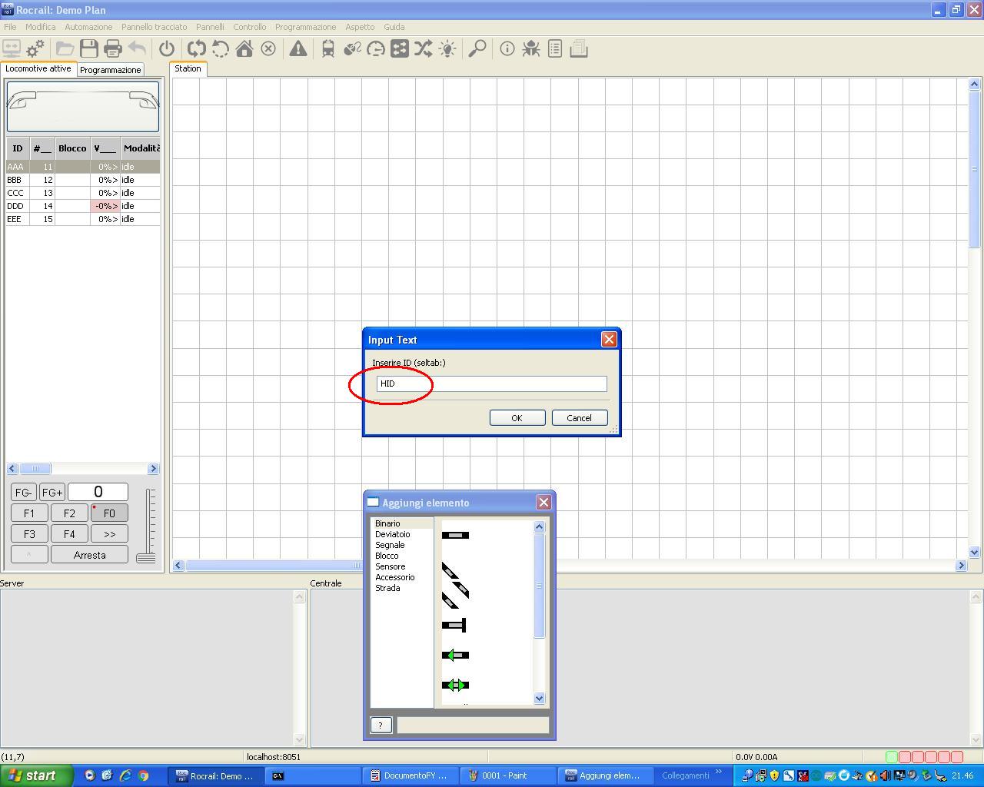The height and width of the screenshot is (787, 984).
Task: Select Sensore in element list
Action: (390, 566)
